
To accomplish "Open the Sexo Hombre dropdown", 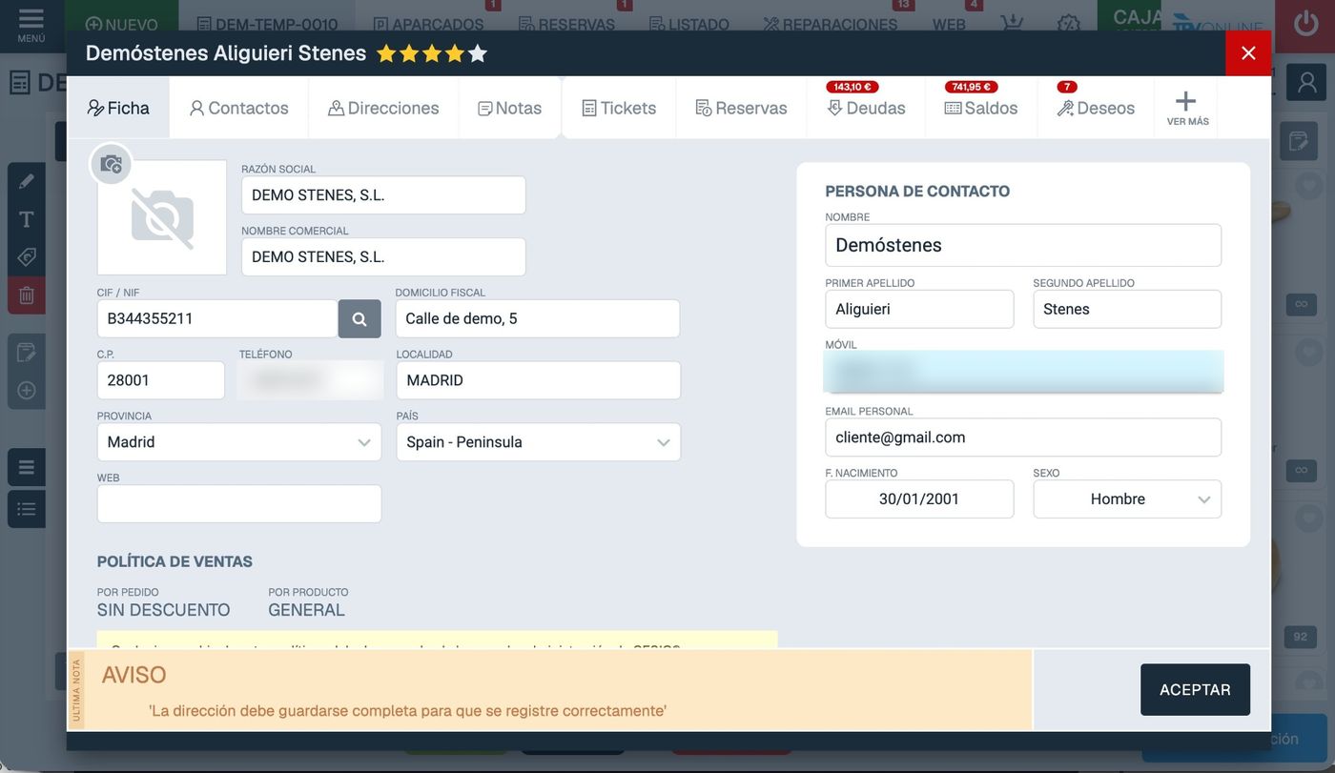I will coord(1127,499).
